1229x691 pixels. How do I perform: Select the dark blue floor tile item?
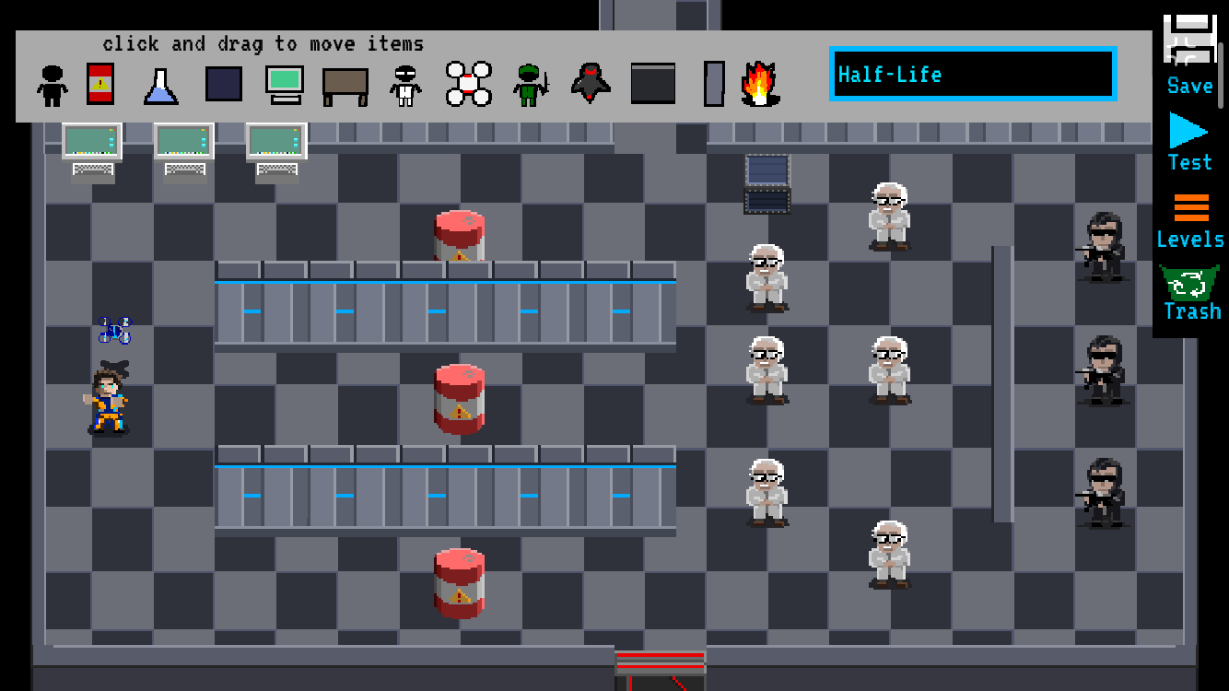coord(224,84)
